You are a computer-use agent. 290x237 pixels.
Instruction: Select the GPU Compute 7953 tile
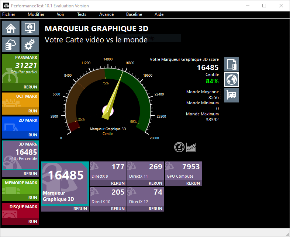183,171
